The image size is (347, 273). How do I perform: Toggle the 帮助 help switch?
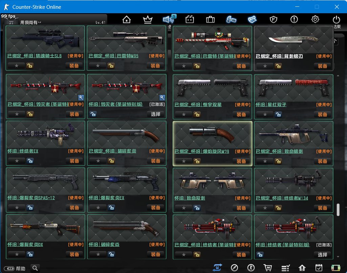[x=9, y=269]
